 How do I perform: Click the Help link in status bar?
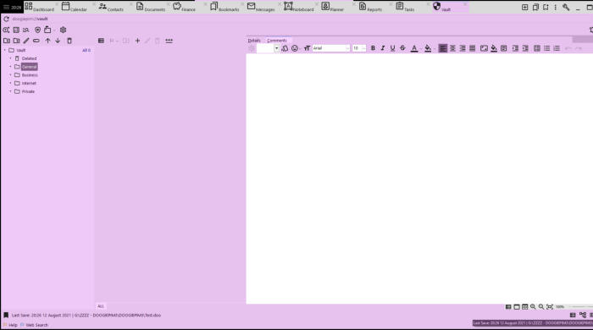coord(13,325)
